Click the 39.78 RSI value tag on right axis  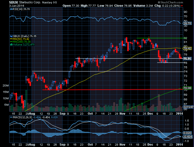[x=188, y=23]
